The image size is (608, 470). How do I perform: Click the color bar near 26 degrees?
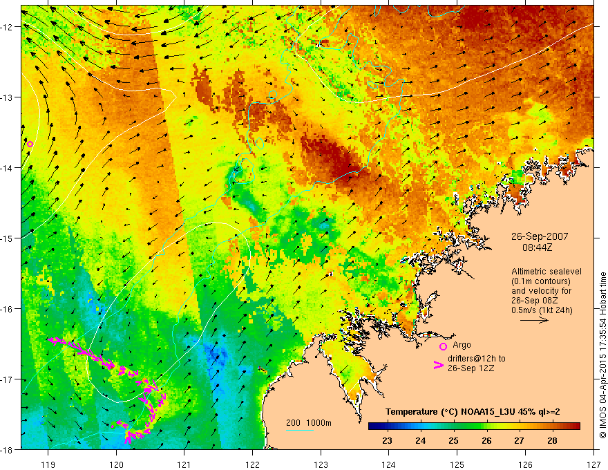point(486,426)
